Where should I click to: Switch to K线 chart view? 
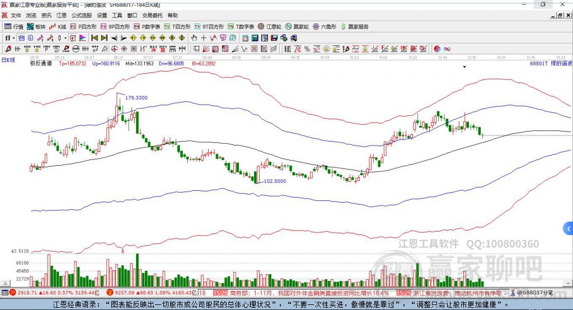pos(58,27)
